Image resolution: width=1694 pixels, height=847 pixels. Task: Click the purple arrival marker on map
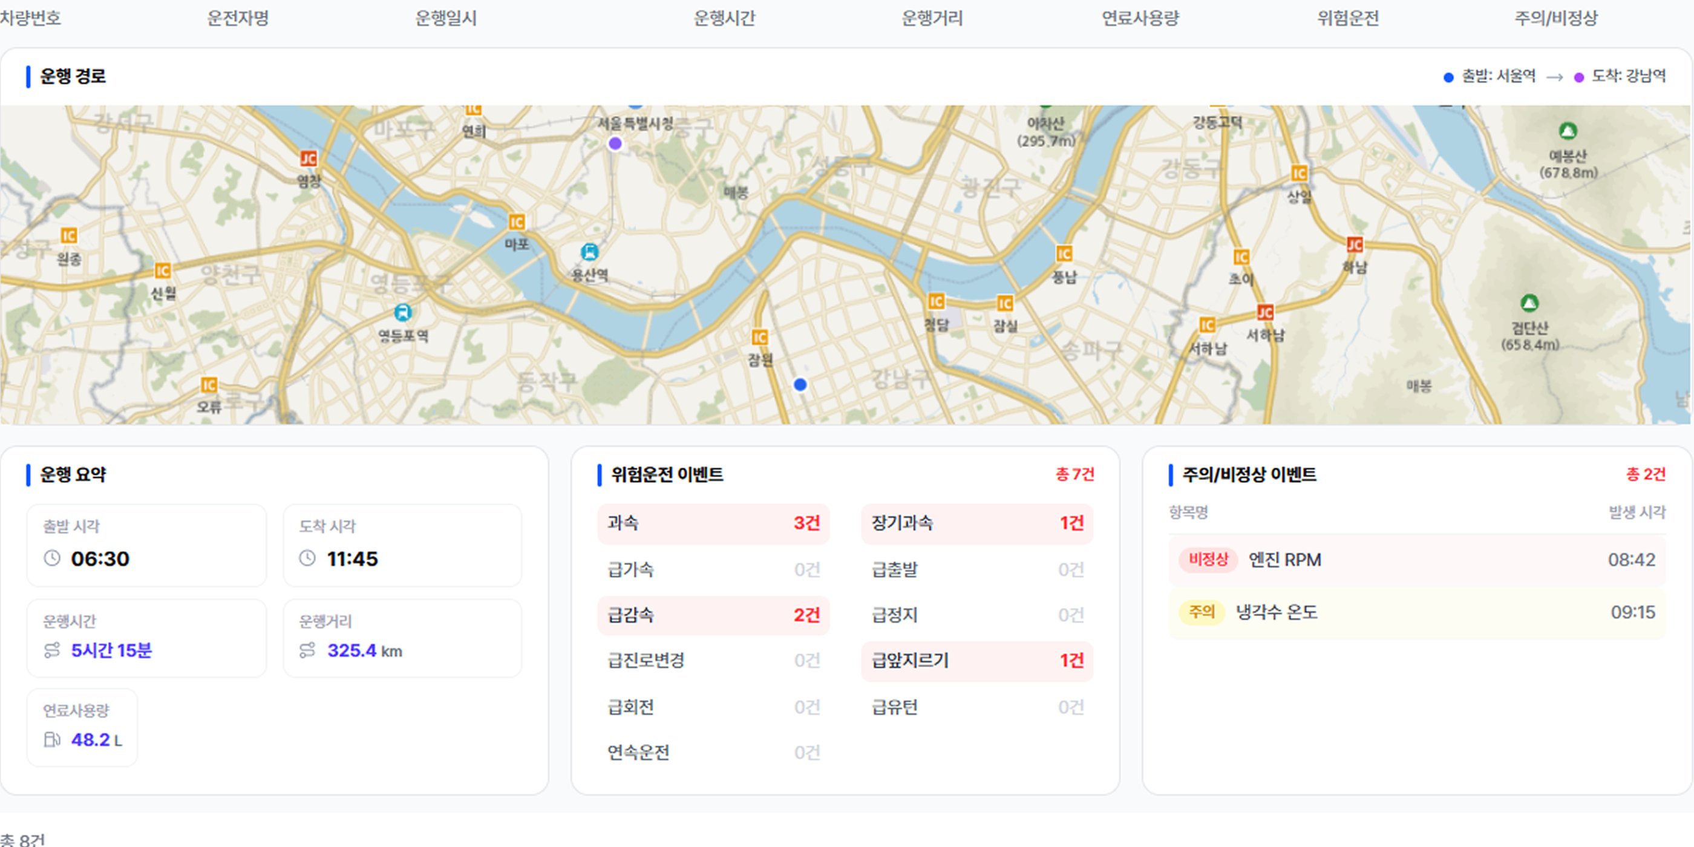click(615, 143)
